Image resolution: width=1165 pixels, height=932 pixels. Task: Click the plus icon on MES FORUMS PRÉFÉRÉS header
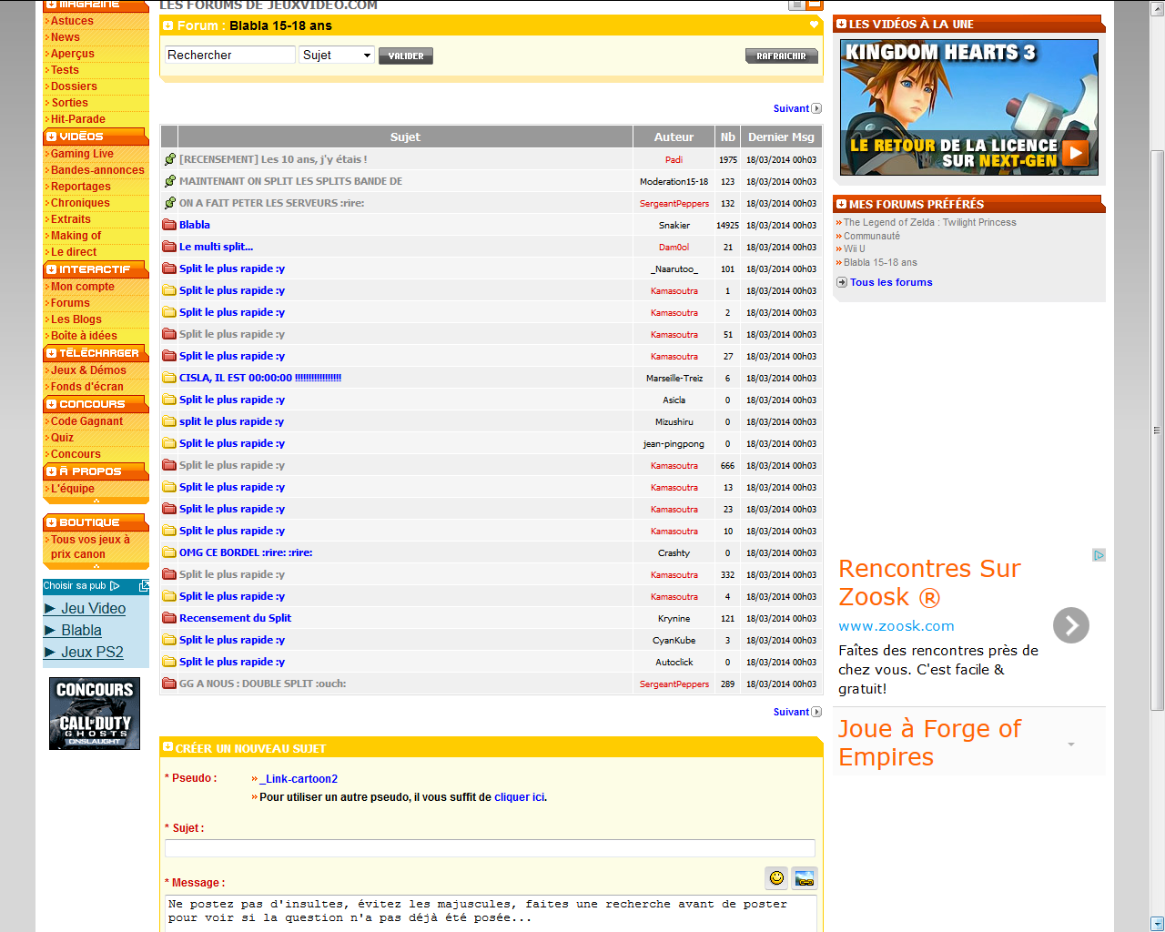(x=841, y=204)
